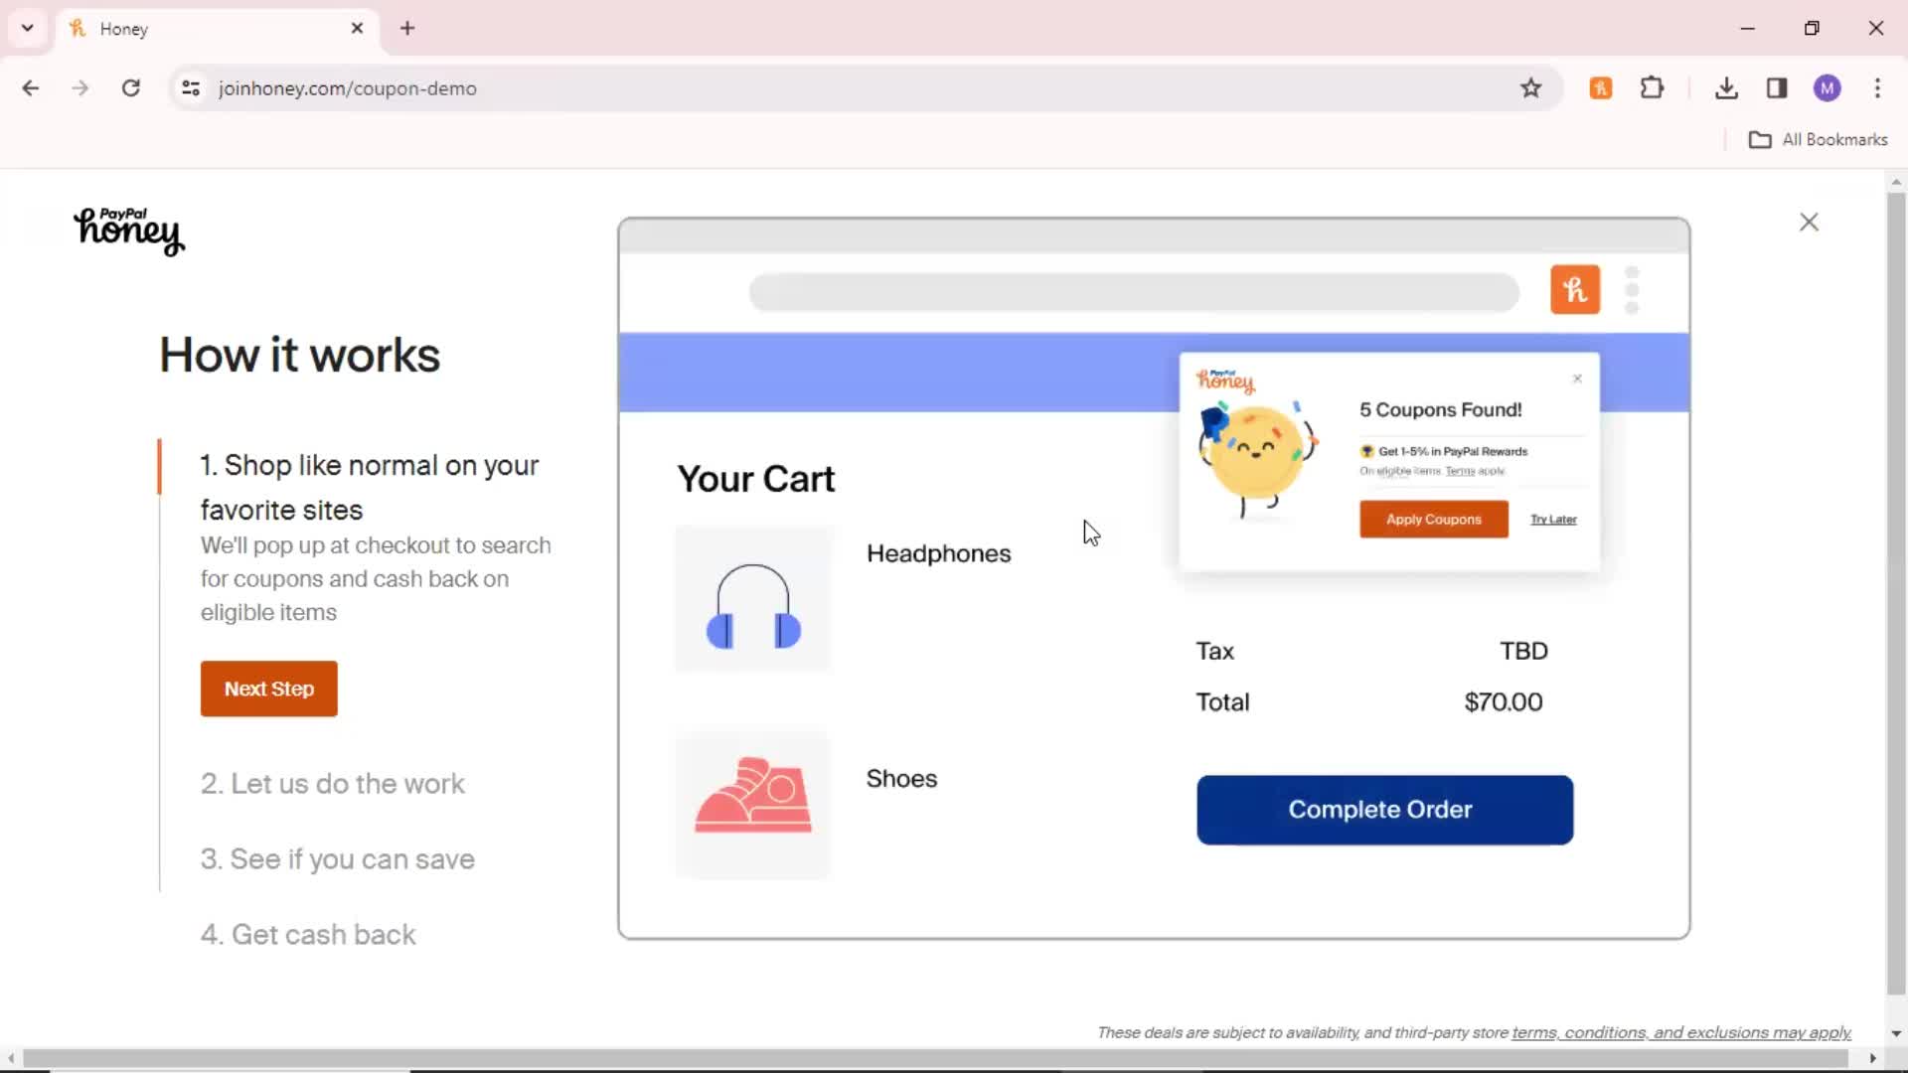This screenshot has width=1908, height=1073.
Task: Click the Headphones product image
Action: [x=753, y=599]
